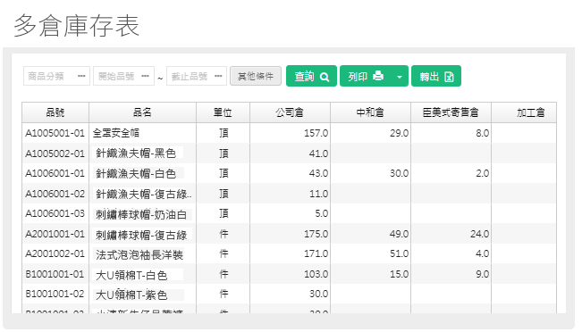
Task: Open the 商品分類 ellipsis picker
Action: pos(81,76)
